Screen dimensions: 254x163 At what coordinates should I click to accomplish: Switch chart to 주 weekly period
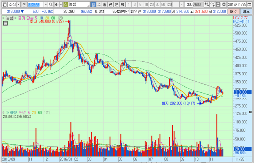coord(99,4)
